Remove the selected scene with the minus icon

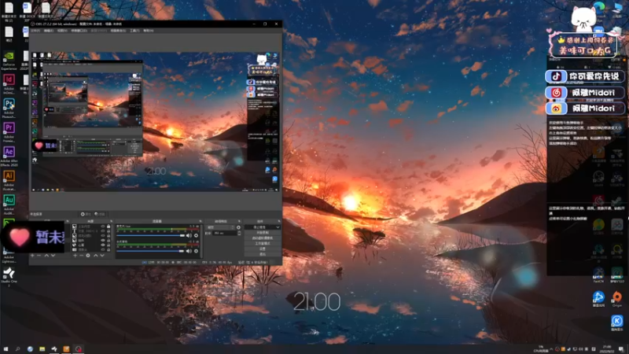point(39,255)
